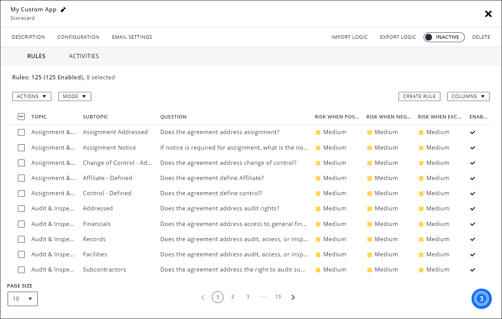This screenshot has height=319, width=502.
Task: Change the page size using the PAGE SIZE dropdown
Action: [22, 299]
